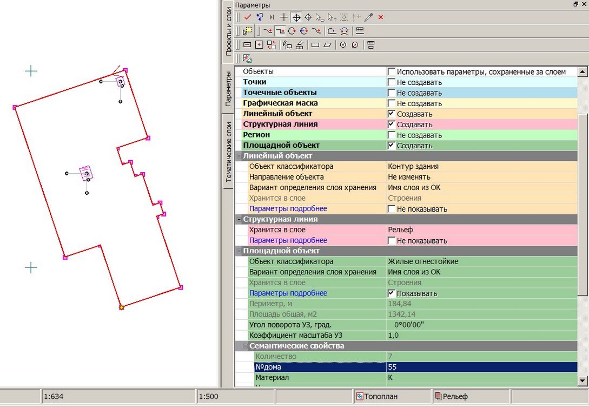Select the circle arc with arrow tool
Image resolution: width=589 pixels, height=407 pixels.
(292, 31)
